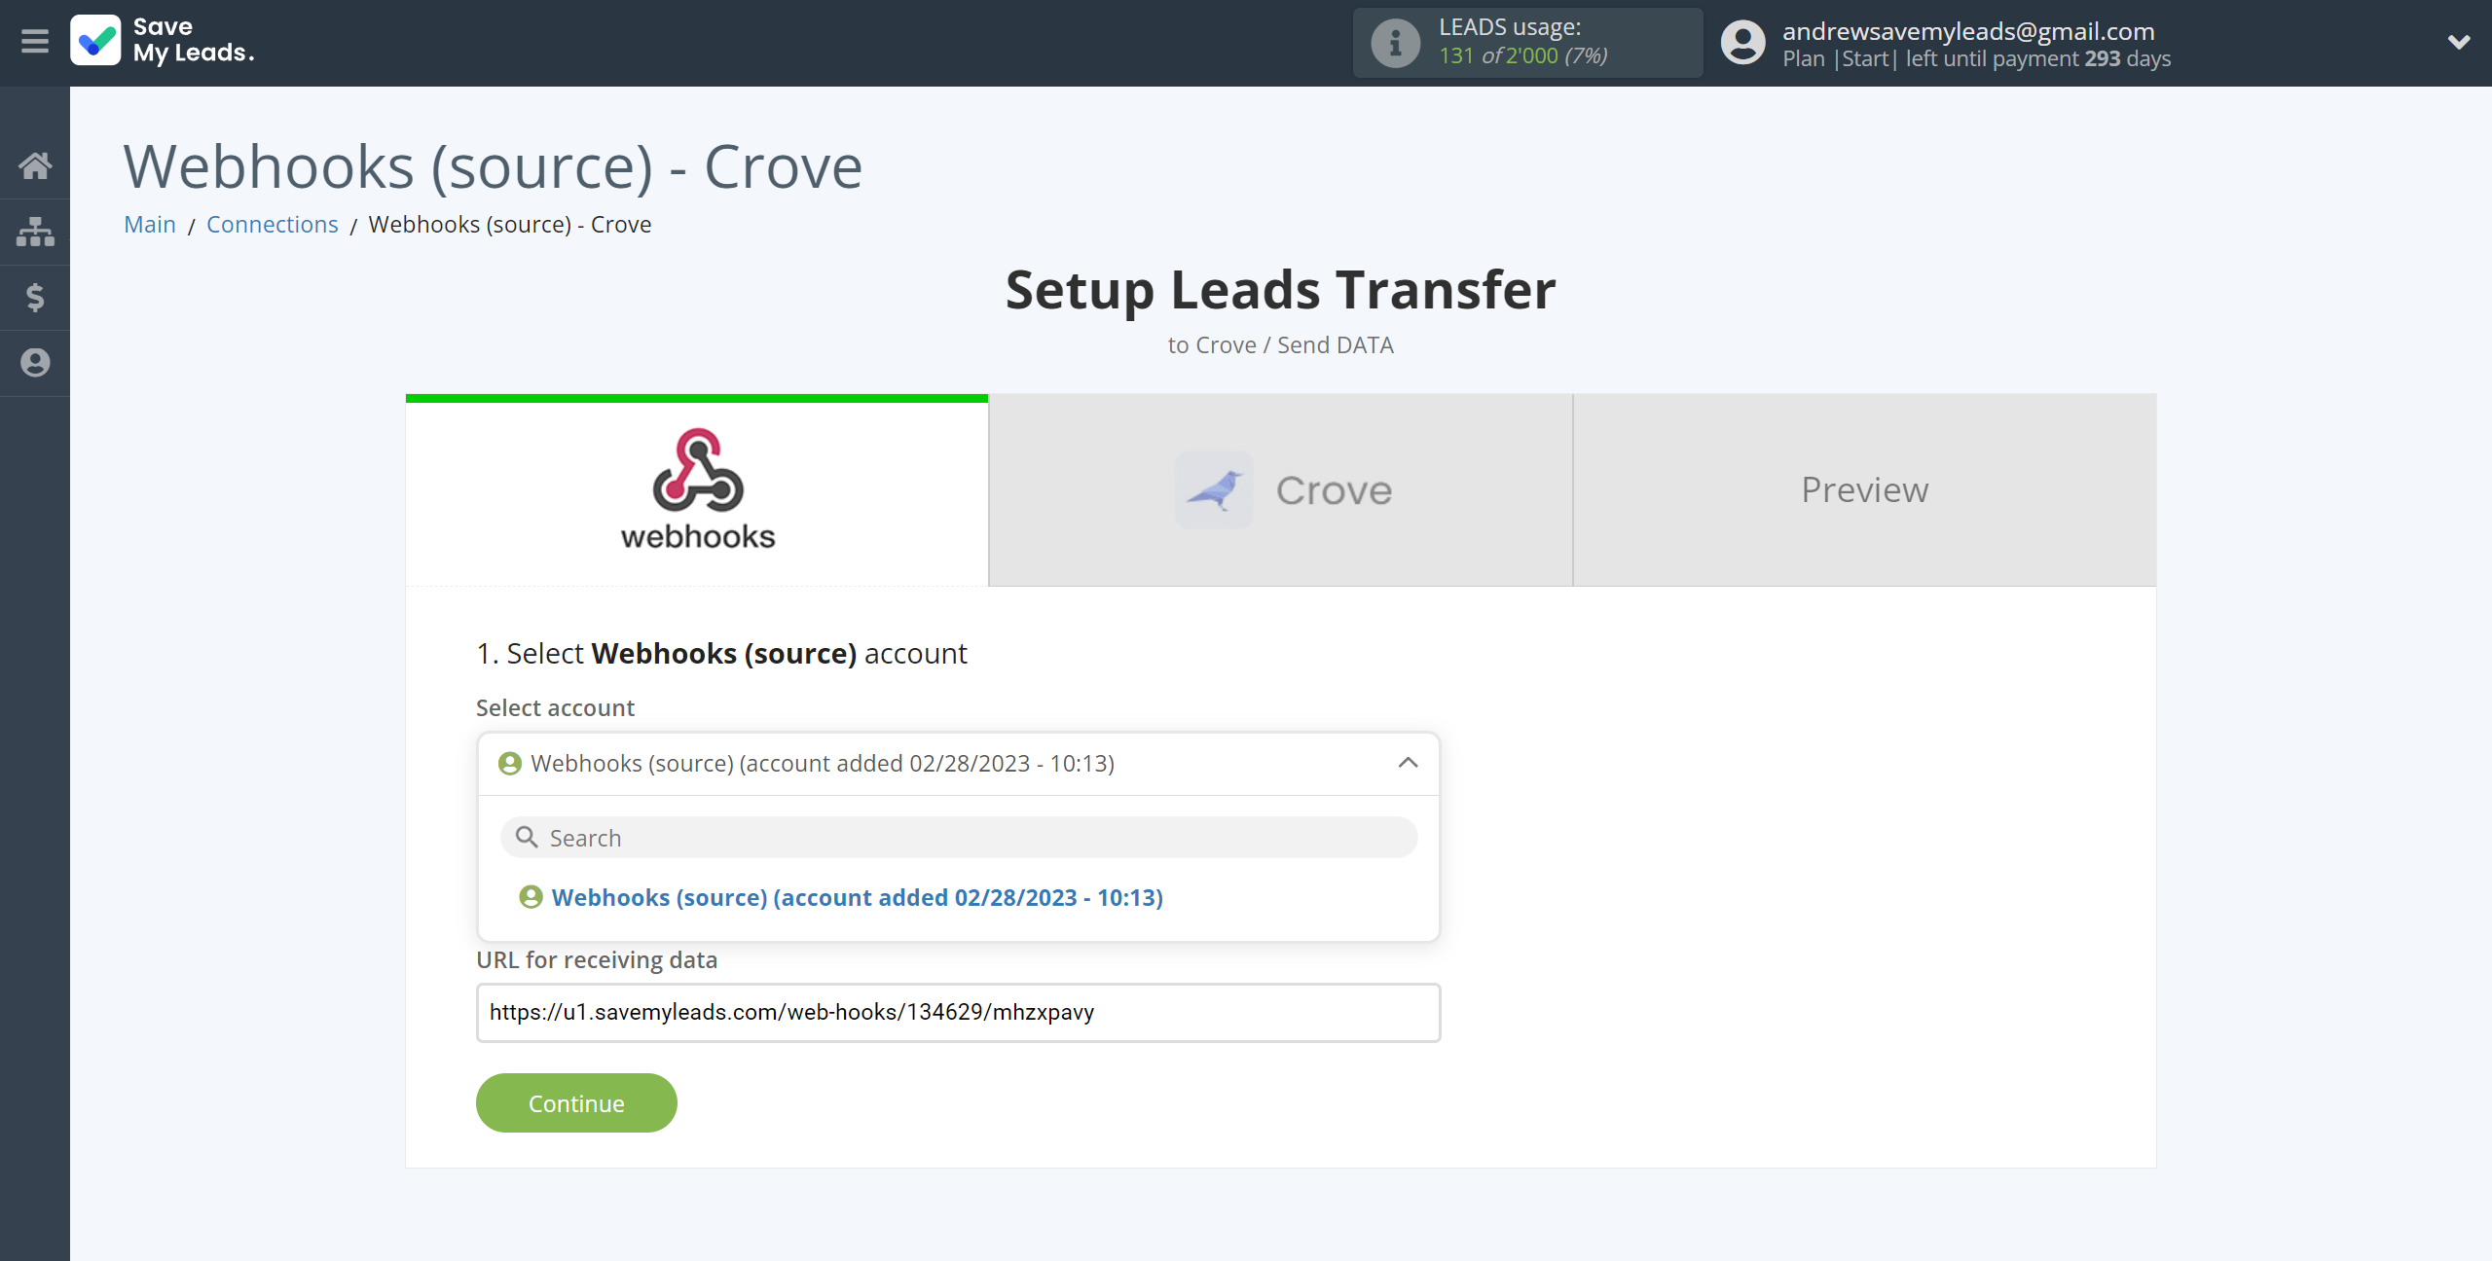Click the connections/integrations icon in sidebar
The height and width of the screenshot is (1261, 2492).
click(x=35, y=230)
